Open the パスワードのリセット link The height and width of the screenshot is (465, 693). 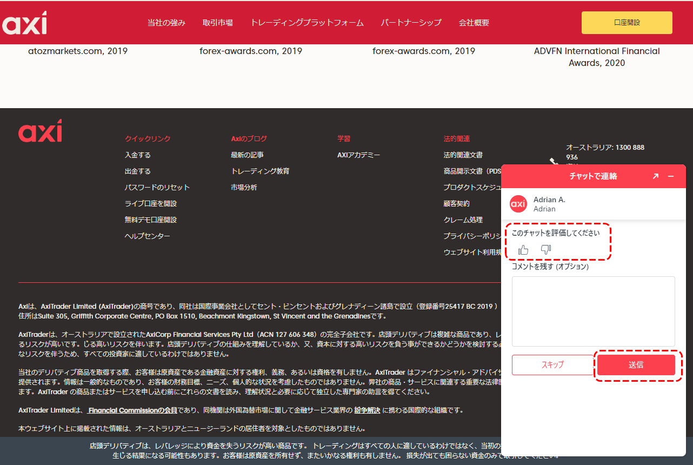click(157, 188)
